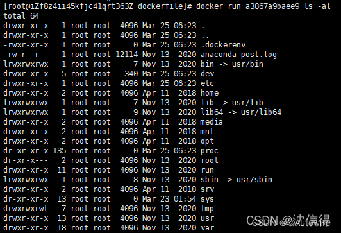Screen dimensions: 341x233
Task: Select the .dockerenv file name
Action: [223, 45]
